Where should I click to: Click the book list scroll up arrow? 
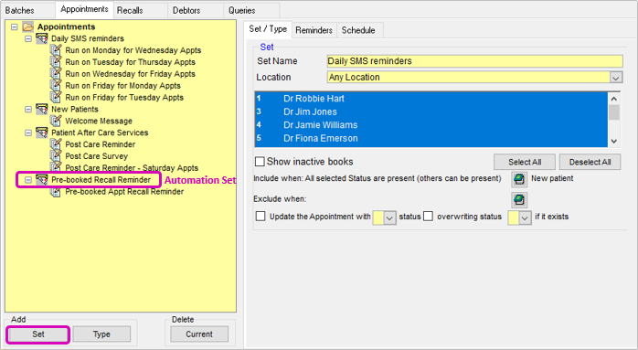click(x=614, y=99)
